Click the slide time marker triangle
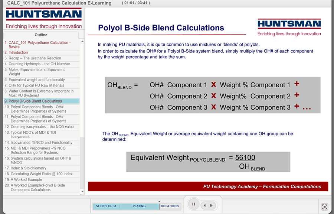Image resolution: width=334 pixels, height=214 pixels. [x=159, y=201]
